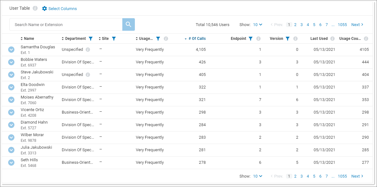Click the gear icon beside Select Columns
The image size is (377, 187).
click(44, 8)
